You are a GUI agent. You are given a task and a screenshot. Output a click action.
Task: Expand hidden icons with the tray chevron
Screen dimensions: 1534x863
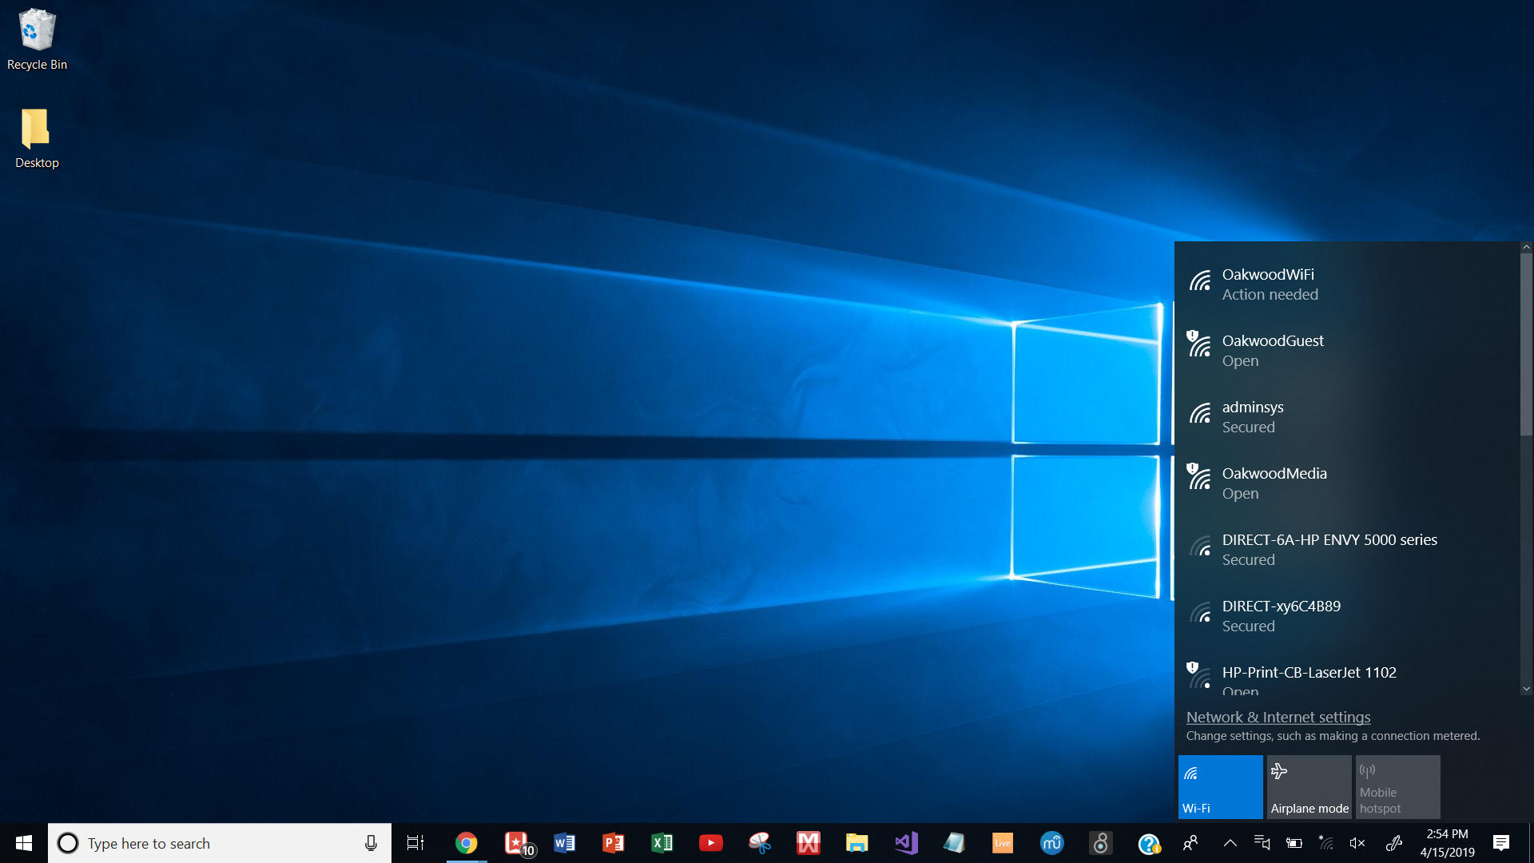pos(1230,843)
